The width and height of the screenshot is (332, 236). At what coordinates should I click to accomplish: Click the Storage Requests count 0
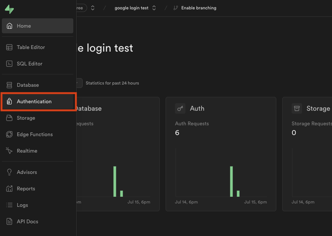(x=294, y=133)
